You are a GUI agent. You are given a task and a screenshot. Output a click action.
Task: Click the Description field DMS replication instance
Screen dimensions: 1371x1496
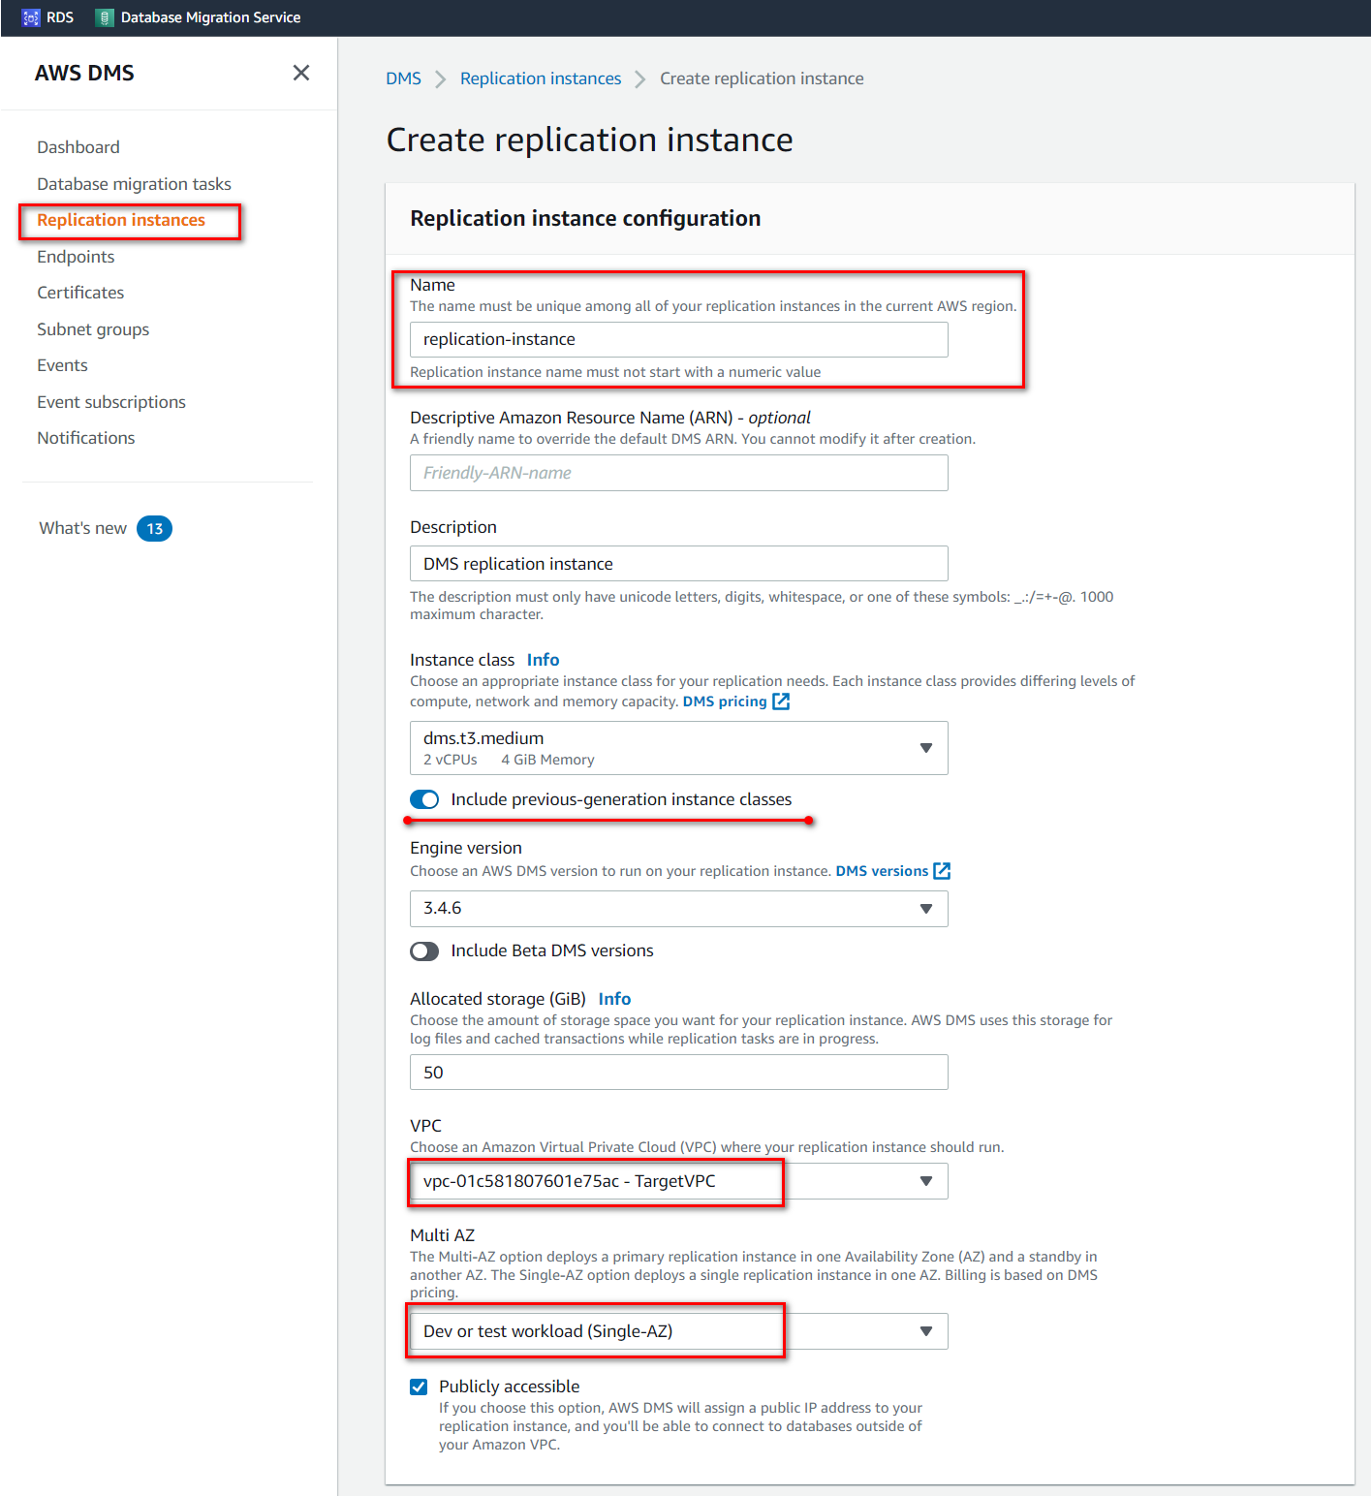coord(678,564)
